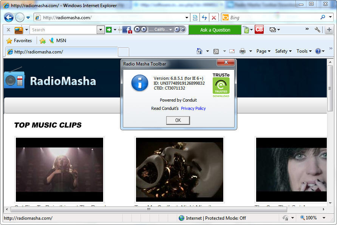Open the dark-haired woman video thumbnail
337x225 pixels.
[x=291, y=170]
